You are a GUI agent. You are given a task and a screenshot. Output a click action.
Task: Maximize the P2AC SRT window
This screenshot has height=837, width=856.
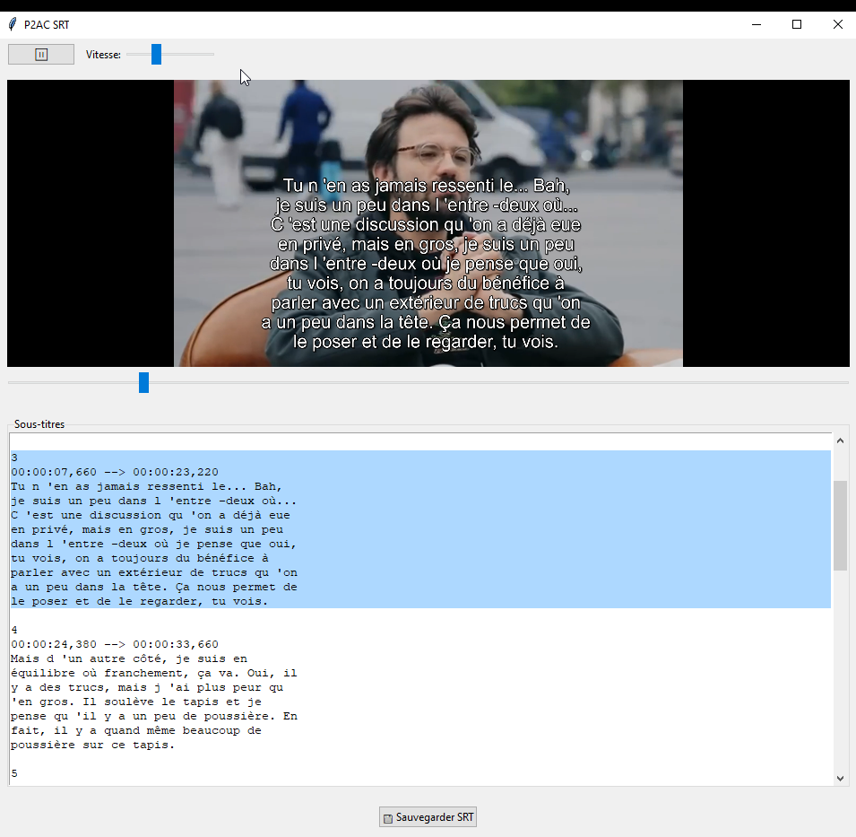(797, 25)
